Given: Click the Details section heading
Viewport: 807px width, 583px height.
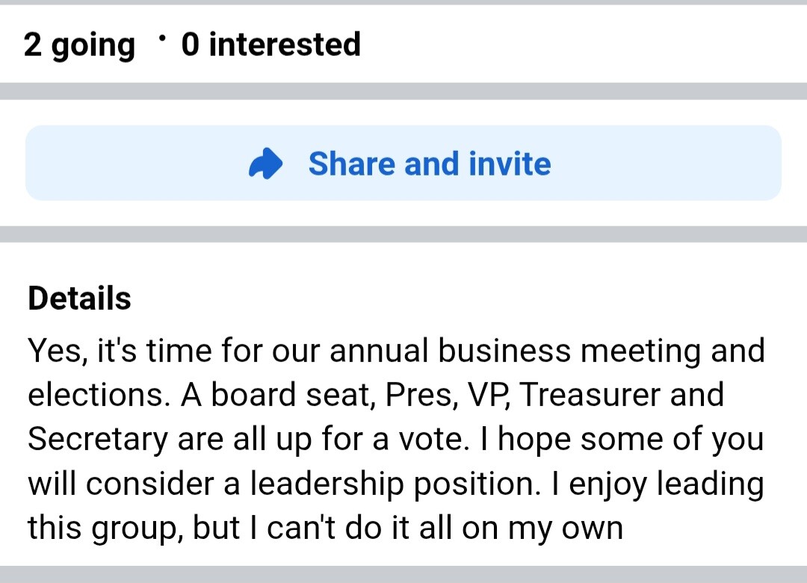Looking at the screenshot, I should tap(79, 299).
